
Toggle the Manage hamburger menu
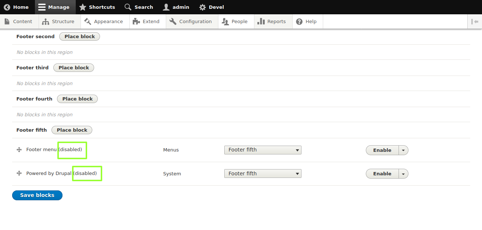coord(42,7)
